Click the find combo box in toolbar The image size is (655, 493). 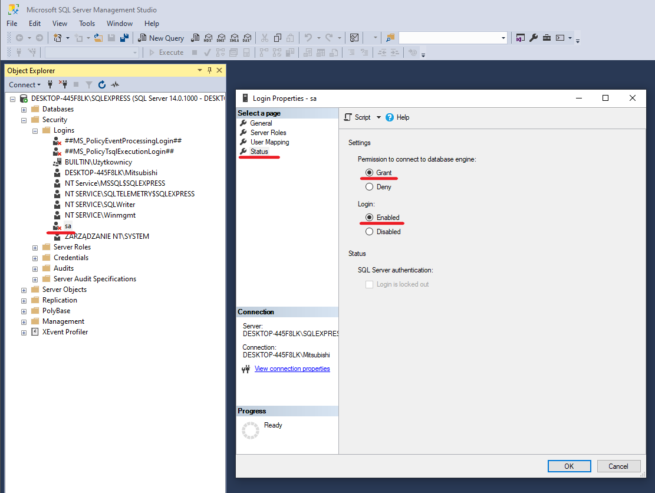click(x=453, y=38)
